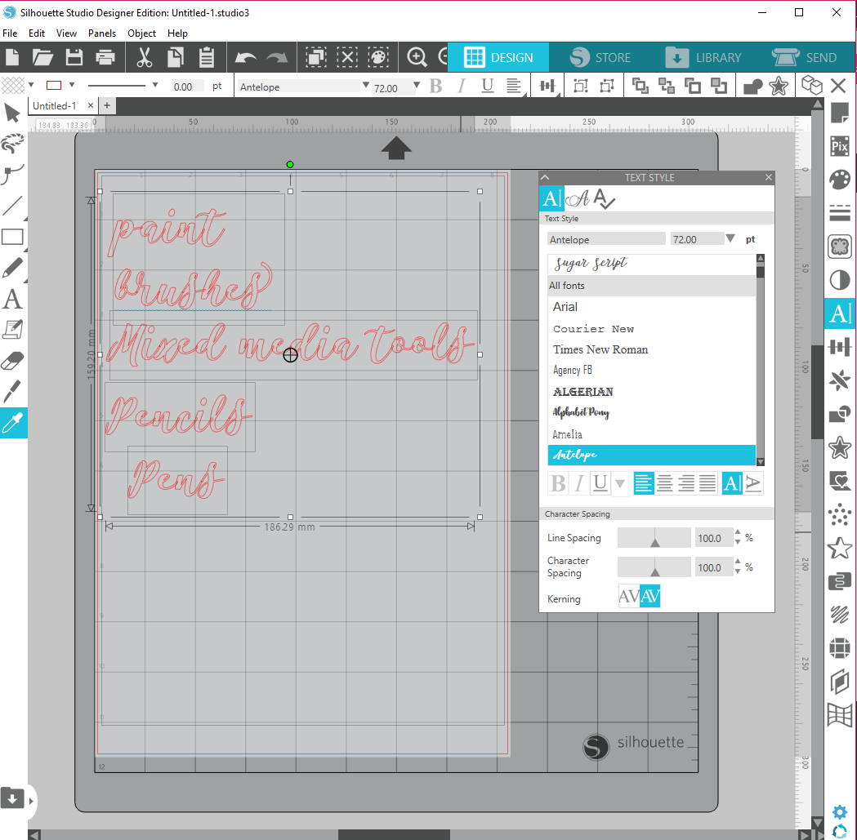Select the Rectangle drawing tool
Screen dimensions: 857x840
(x=11, y=237)
